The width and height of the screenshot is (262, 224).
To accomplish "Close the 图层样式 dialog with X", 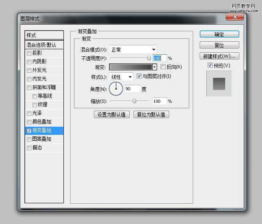I will (235, 17).
